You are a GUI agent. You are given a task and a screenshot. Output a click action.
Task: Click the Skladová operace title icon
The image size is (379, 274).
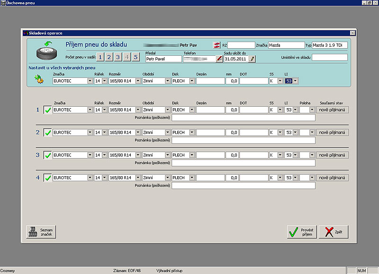tap(26, 33)
